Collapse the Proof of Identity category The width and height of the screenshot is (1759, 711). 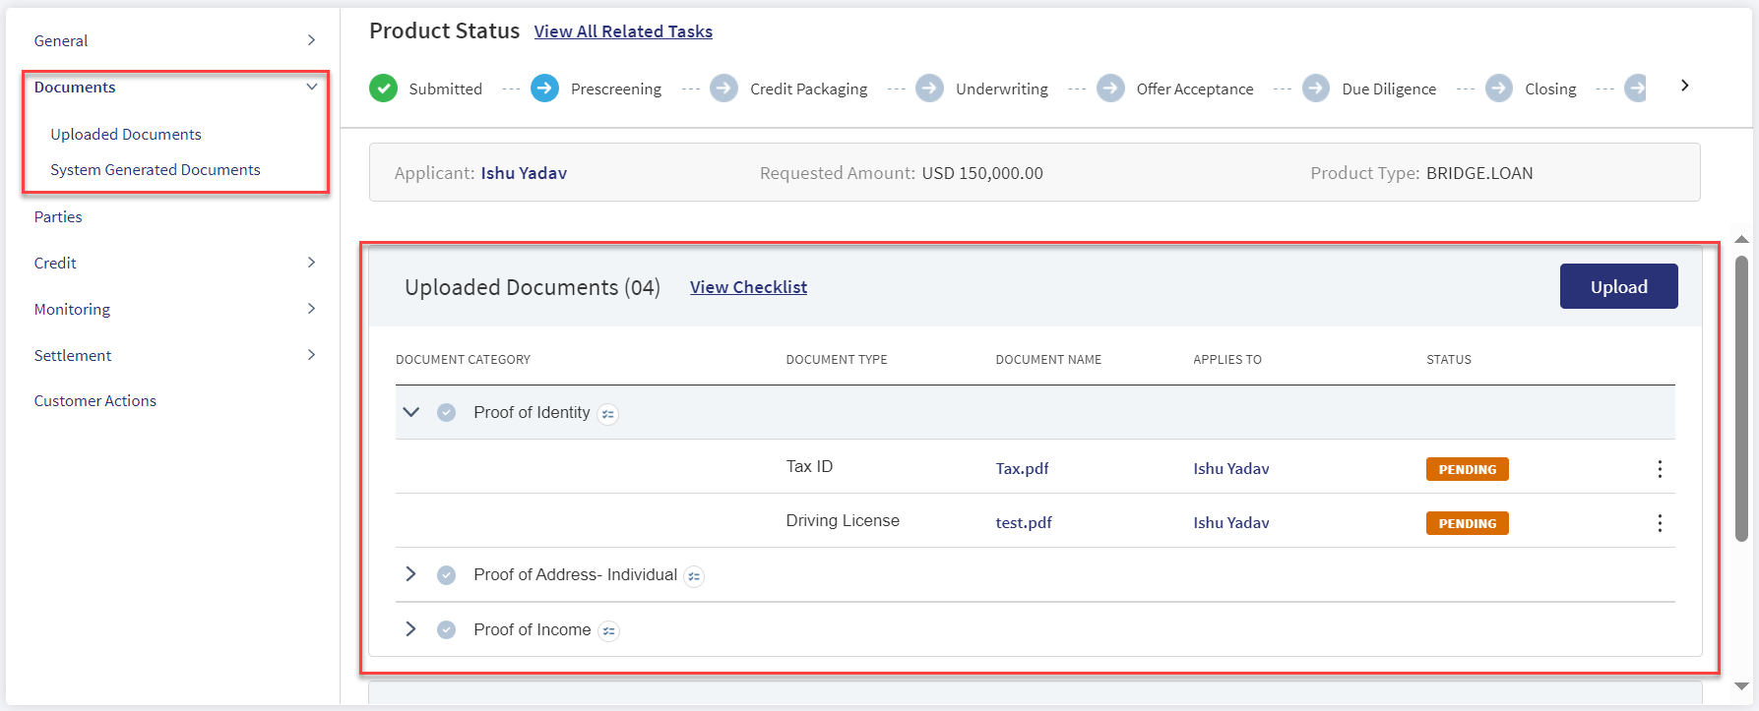pos(411,412)
